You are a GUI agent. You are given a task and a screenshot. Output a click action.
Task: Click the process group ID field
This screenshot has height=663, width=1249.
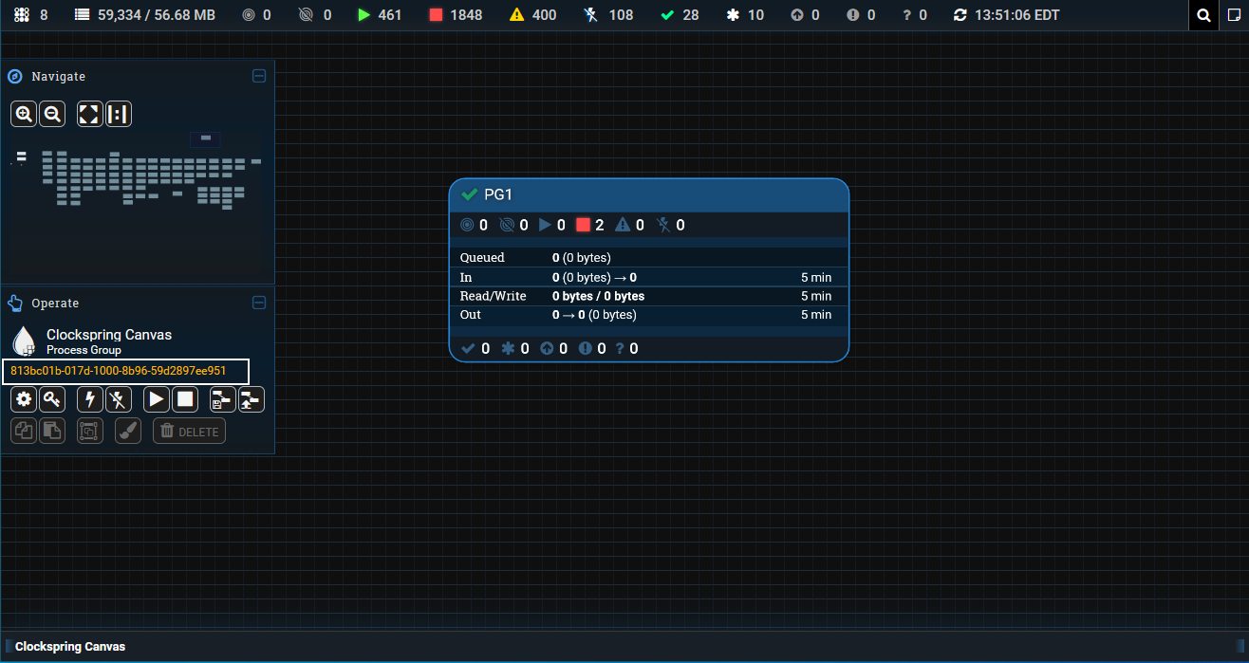[x=125, y=371]
